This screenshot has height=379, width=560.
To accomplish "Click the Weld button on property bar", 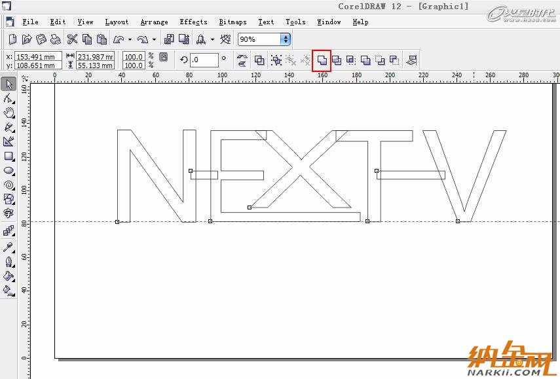I will point(322,60).
